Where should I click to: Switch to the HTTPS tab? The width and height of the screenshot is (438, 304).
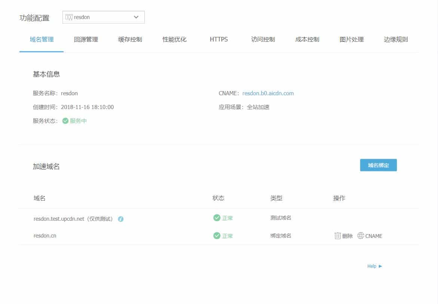(x=218, y=39)
